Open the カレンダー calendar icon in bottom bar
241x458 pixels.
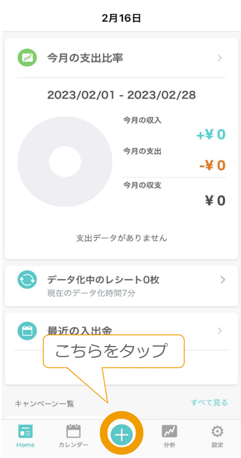74,431
